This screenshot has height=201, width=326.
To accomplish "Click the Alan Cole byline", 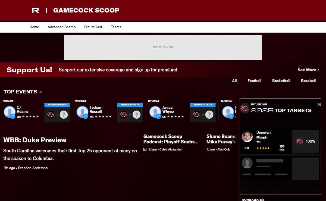I will (224, 149).
